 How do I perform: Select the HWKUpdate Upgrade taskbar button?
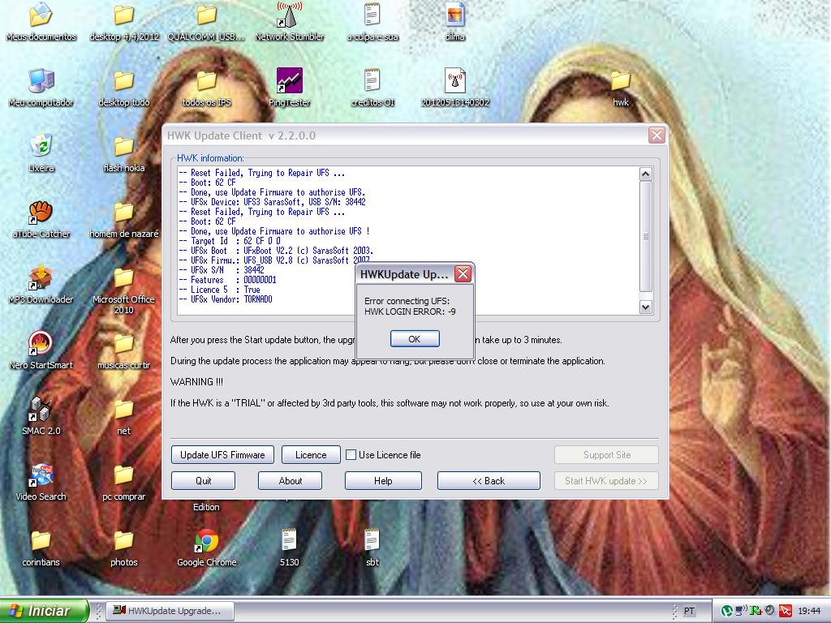click(x=170, y=611)
